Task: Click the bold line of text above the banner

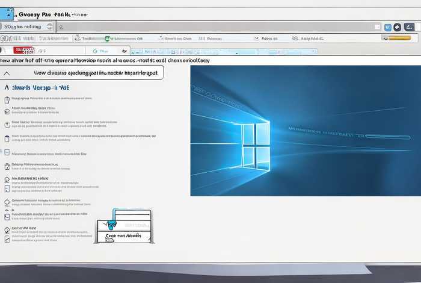Action: pos(105,60)
